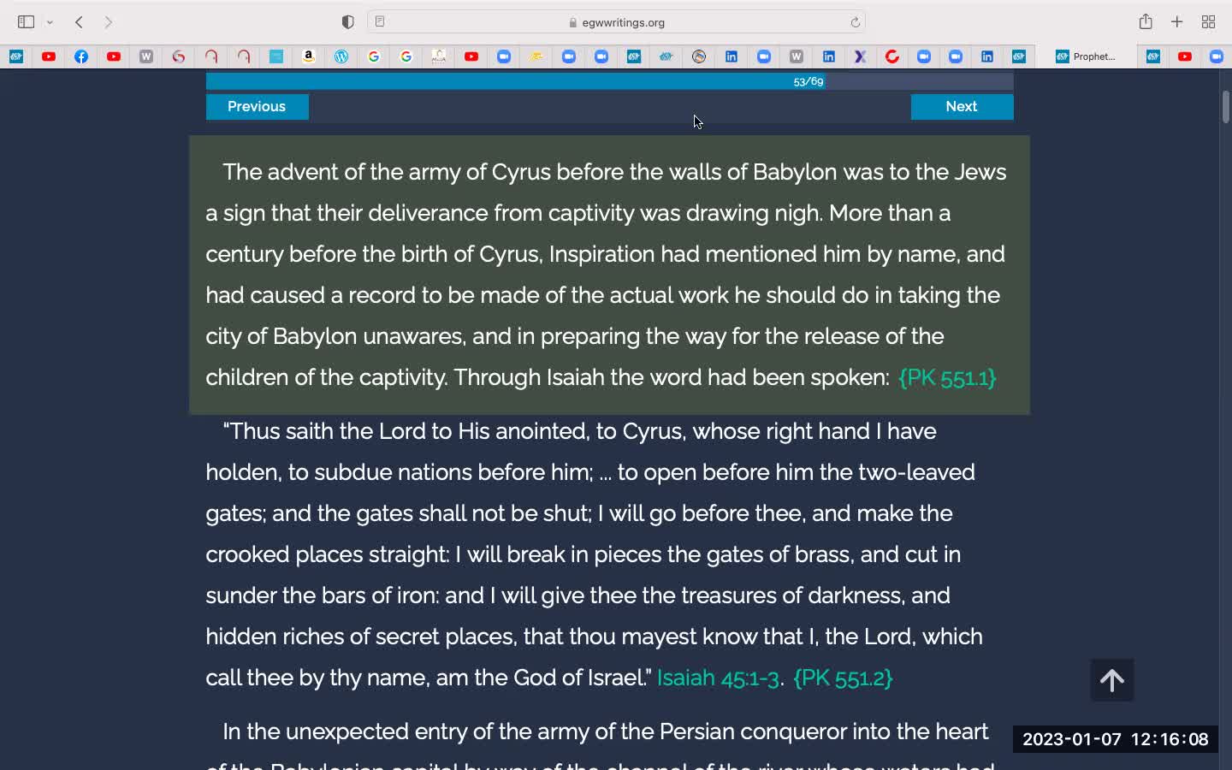The width and height of the screenshot is (1232, 770).
Task: Click the highlighted paragraph about Cyrus's army
Action: coord(609,275)
